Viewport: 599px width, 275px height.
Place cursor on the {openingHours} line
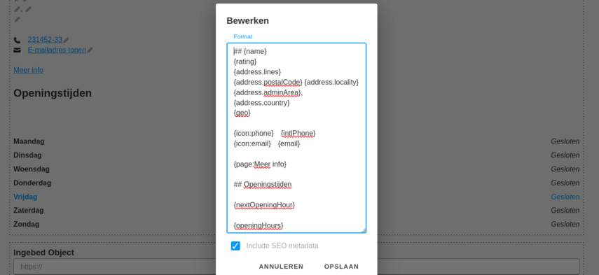pyautogui.click(x=259, y=226)
